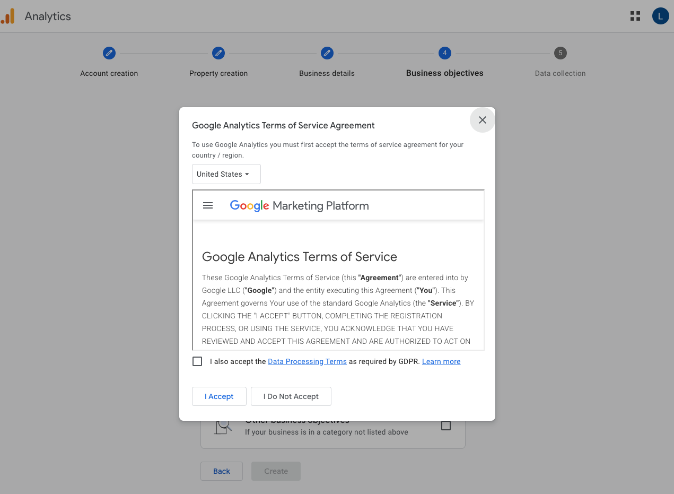674x494 pixels.
Task: Open the country selection dropdown
Action: click(226, 174)
